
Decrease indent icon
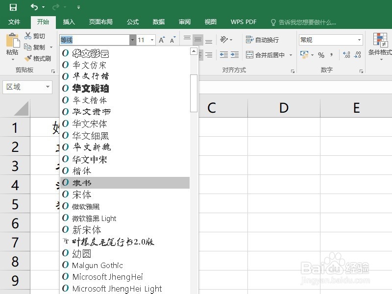224,55
